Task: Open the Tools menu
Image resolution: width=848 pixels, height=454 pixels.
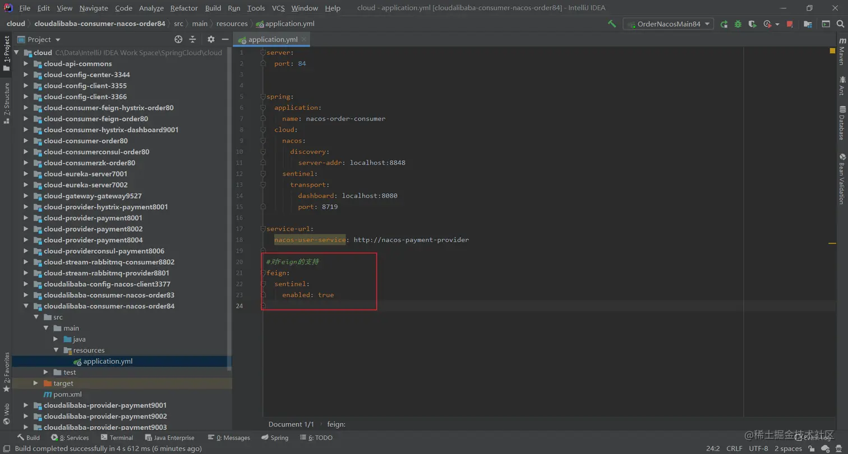Action: click(256, 8)
